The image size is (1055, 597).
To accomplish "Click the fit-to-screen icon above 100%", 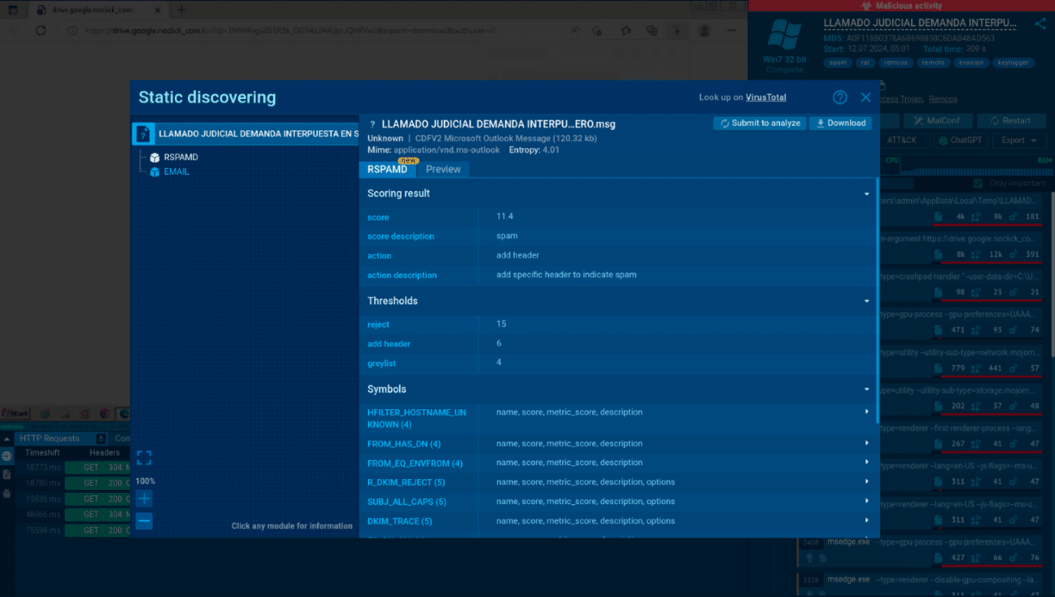I will [144, 458].
